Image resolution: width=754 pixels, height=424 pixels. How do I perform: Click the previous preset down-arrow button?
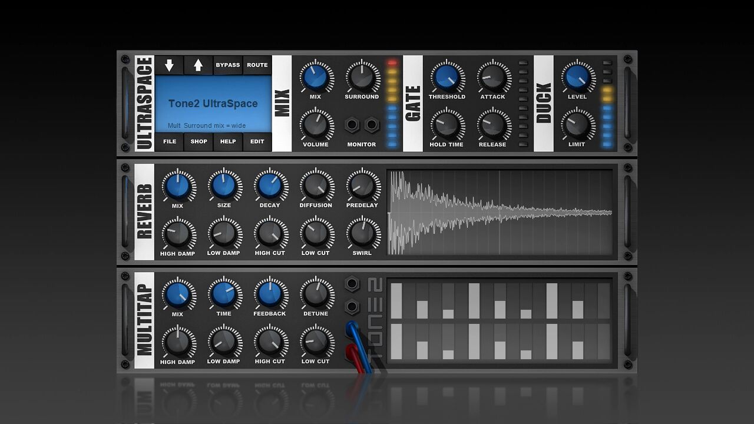(x=169, y=65)
